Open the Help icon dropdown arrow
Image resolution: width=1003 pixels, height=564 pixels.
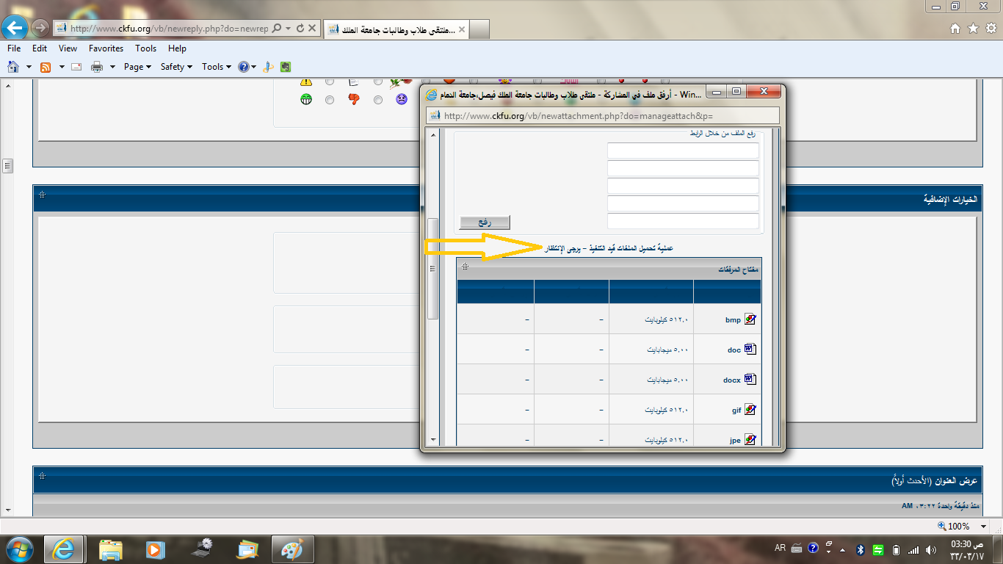pos(254,67)
